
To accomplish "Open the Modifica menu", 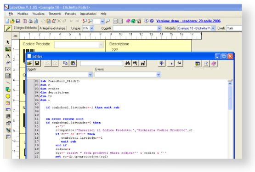I will pyautogui.click(x=23, y=14).
